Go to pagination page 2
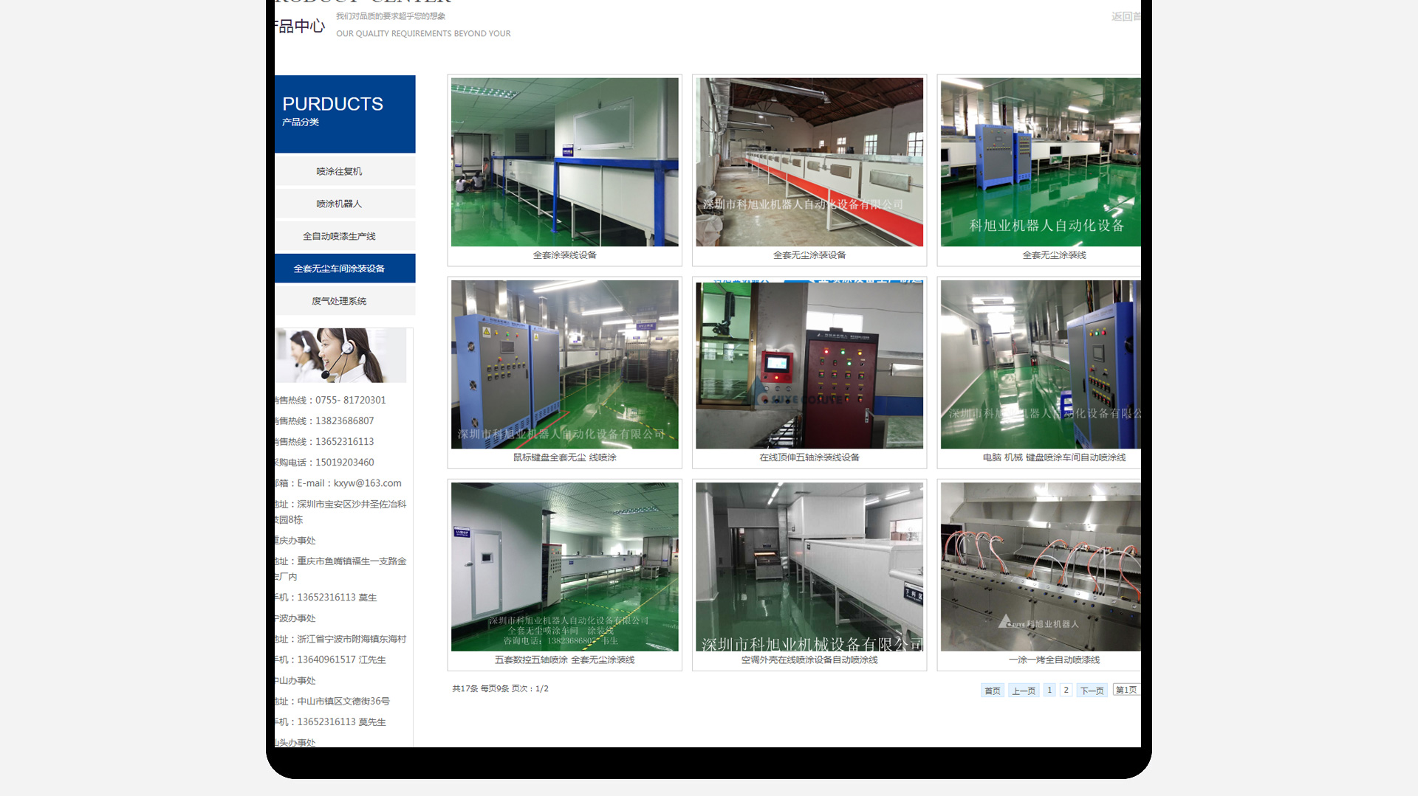The image size is (1418, 796). (1066, 691)
